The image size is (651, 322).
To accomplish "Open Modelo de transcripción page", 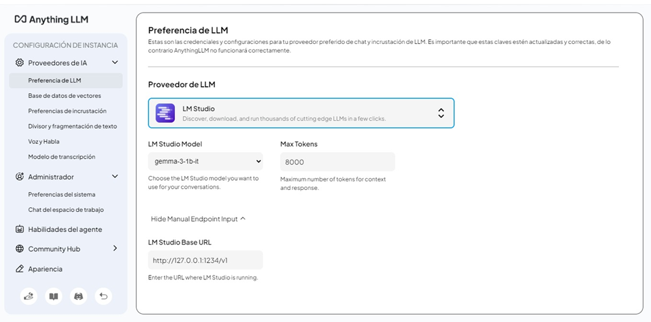I will click(61, 157).
